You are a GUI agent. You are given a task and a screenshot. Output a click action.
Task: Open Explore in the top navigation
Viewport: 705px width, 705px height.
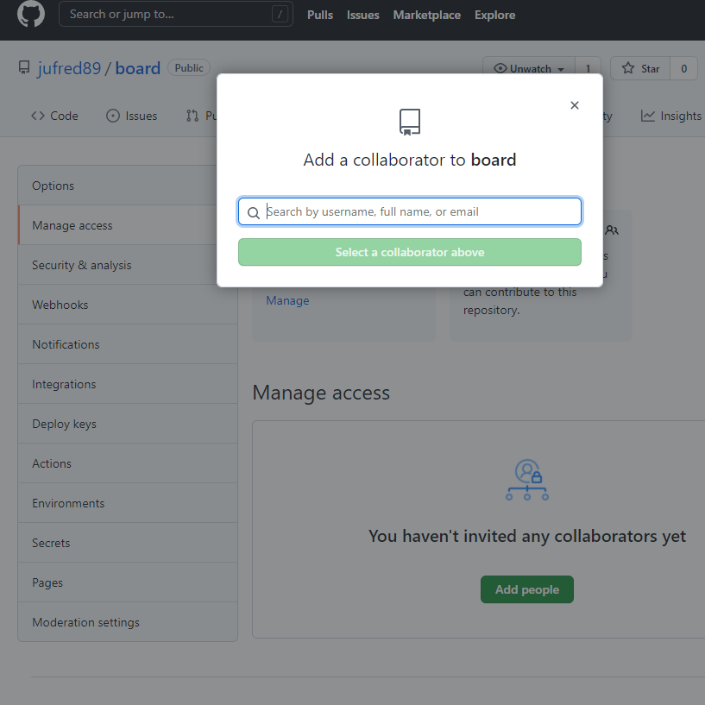[494, 15]
